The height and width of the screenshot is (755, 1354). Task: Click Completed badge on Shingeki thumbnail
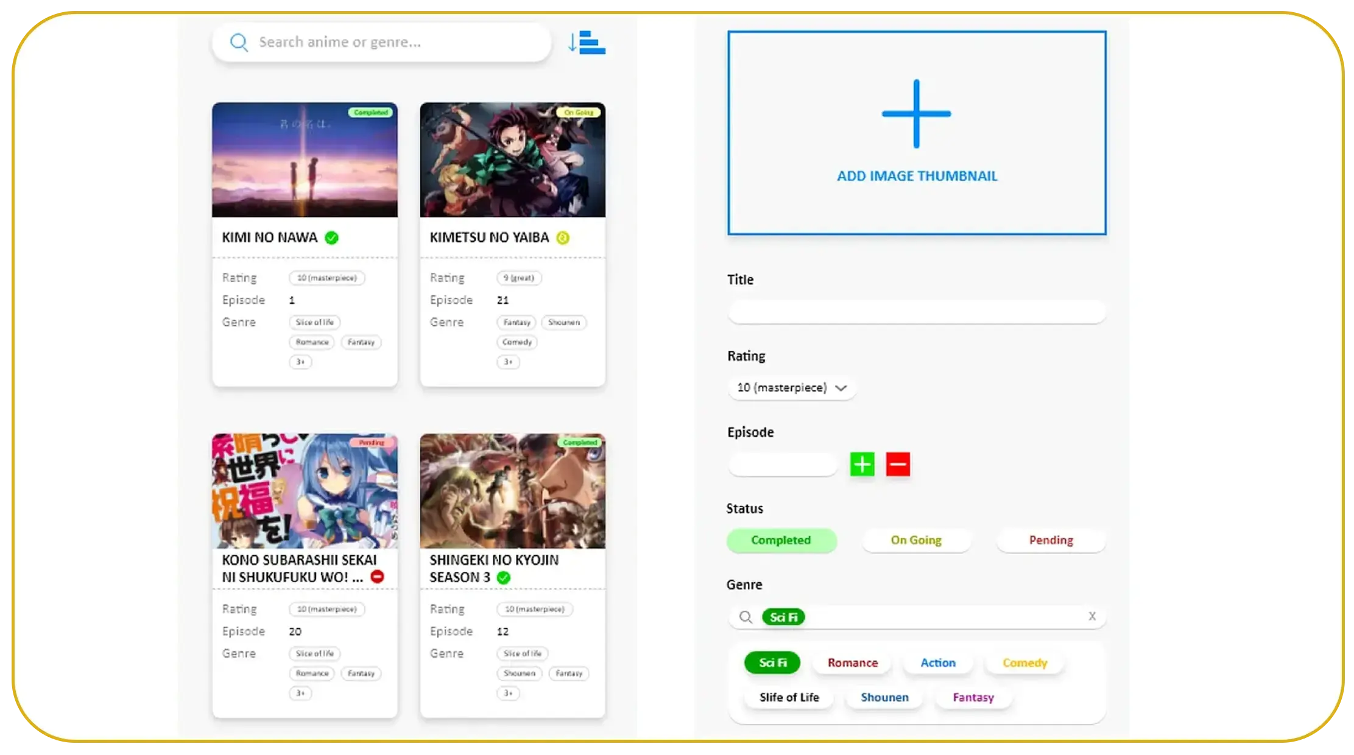pos(579,443)
